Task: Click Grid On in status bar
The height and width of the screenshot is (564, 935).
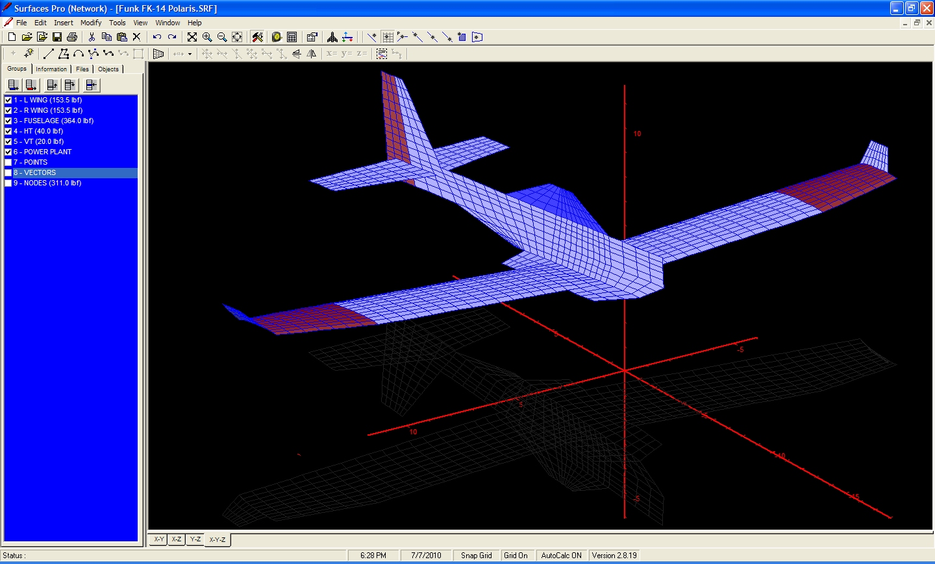Action: tap(516, 556)
